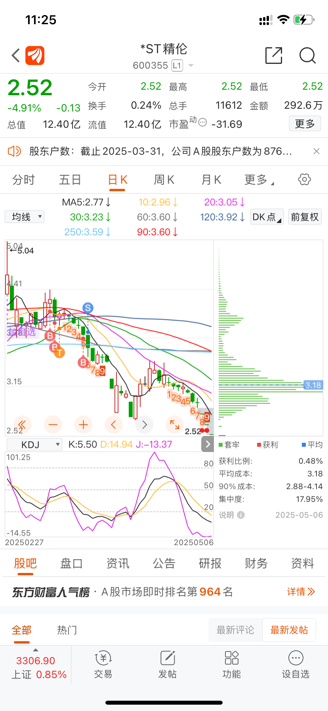Screen dimensions: 328x711
Task: Tap the P/E 动 ellipsis icon
Action: (202, 122)
